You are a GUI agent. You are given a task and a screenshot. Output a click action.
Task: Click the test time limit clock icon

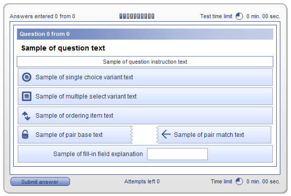[239, 16]
